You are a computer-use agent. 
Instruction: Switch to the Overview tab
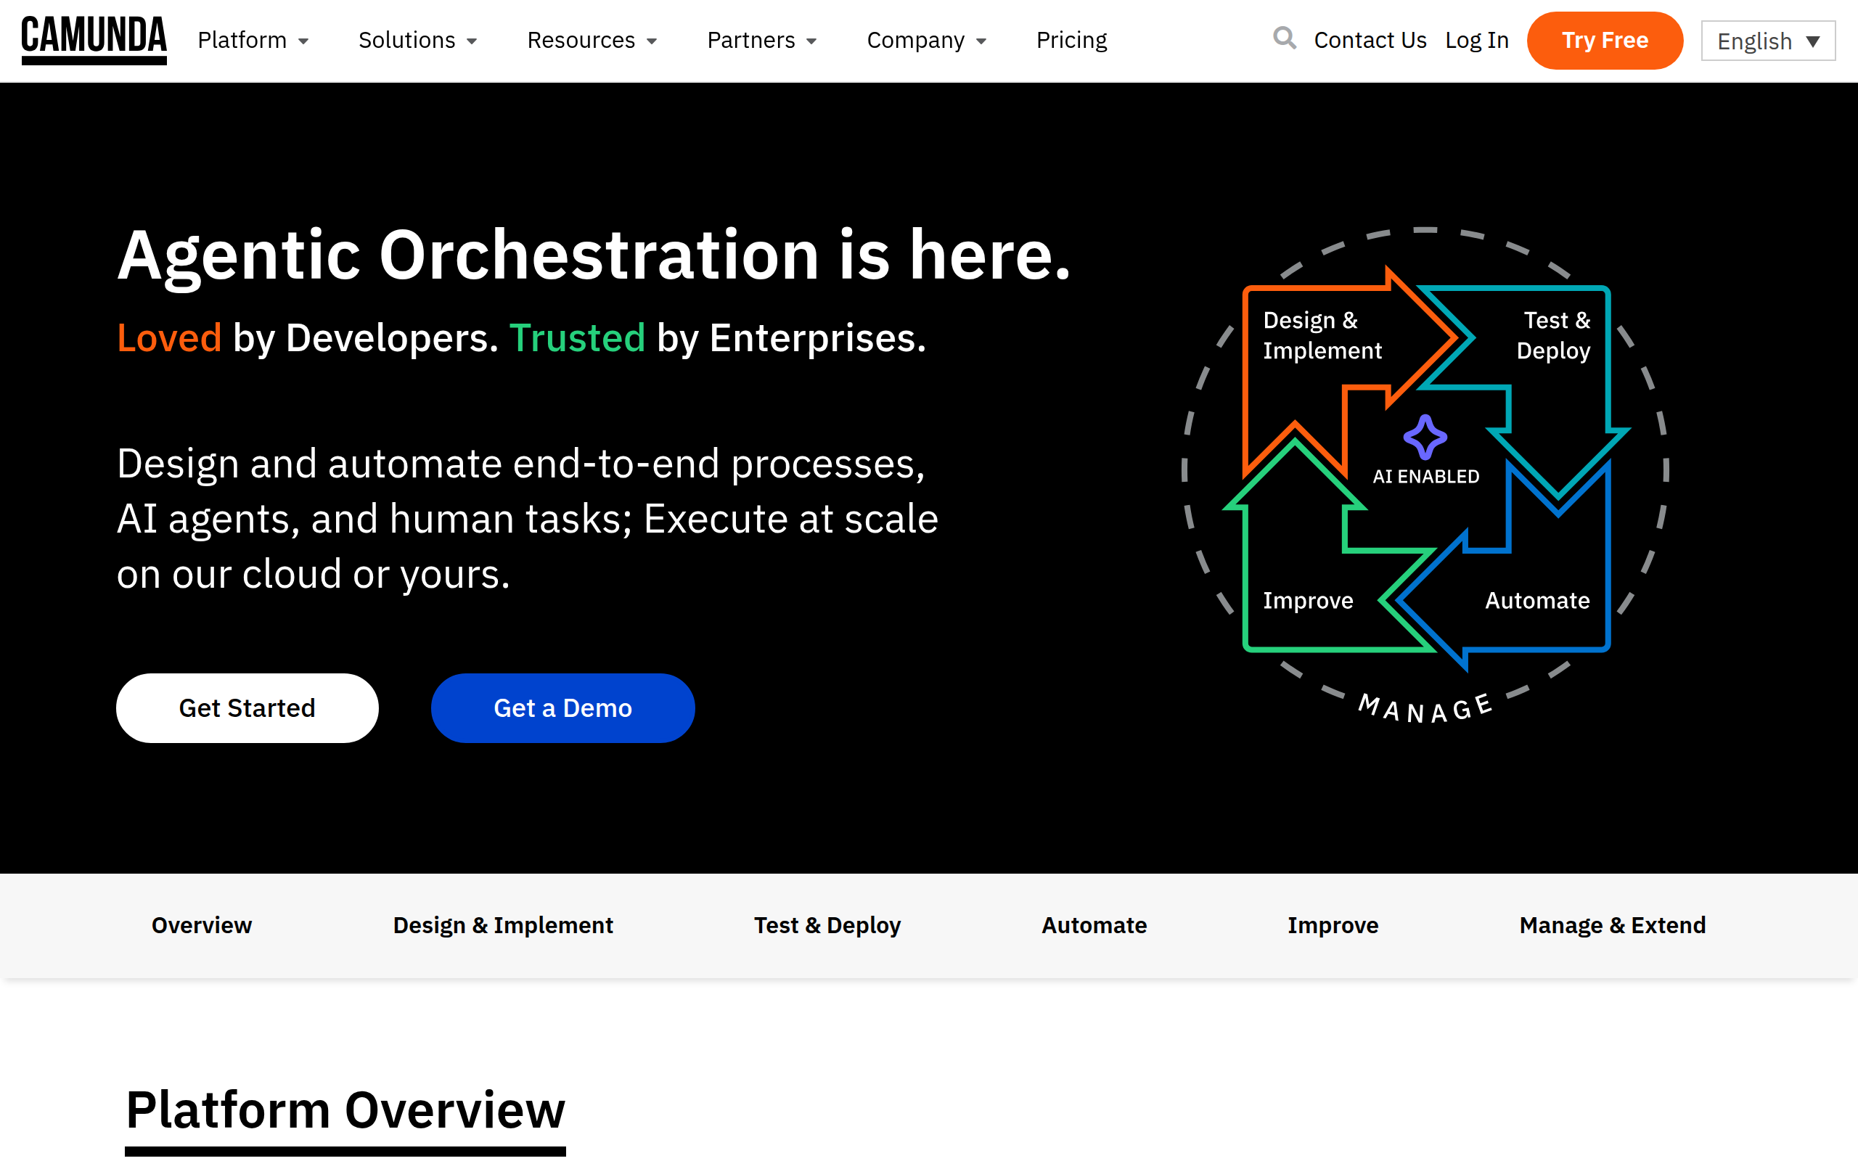[201, 925]
